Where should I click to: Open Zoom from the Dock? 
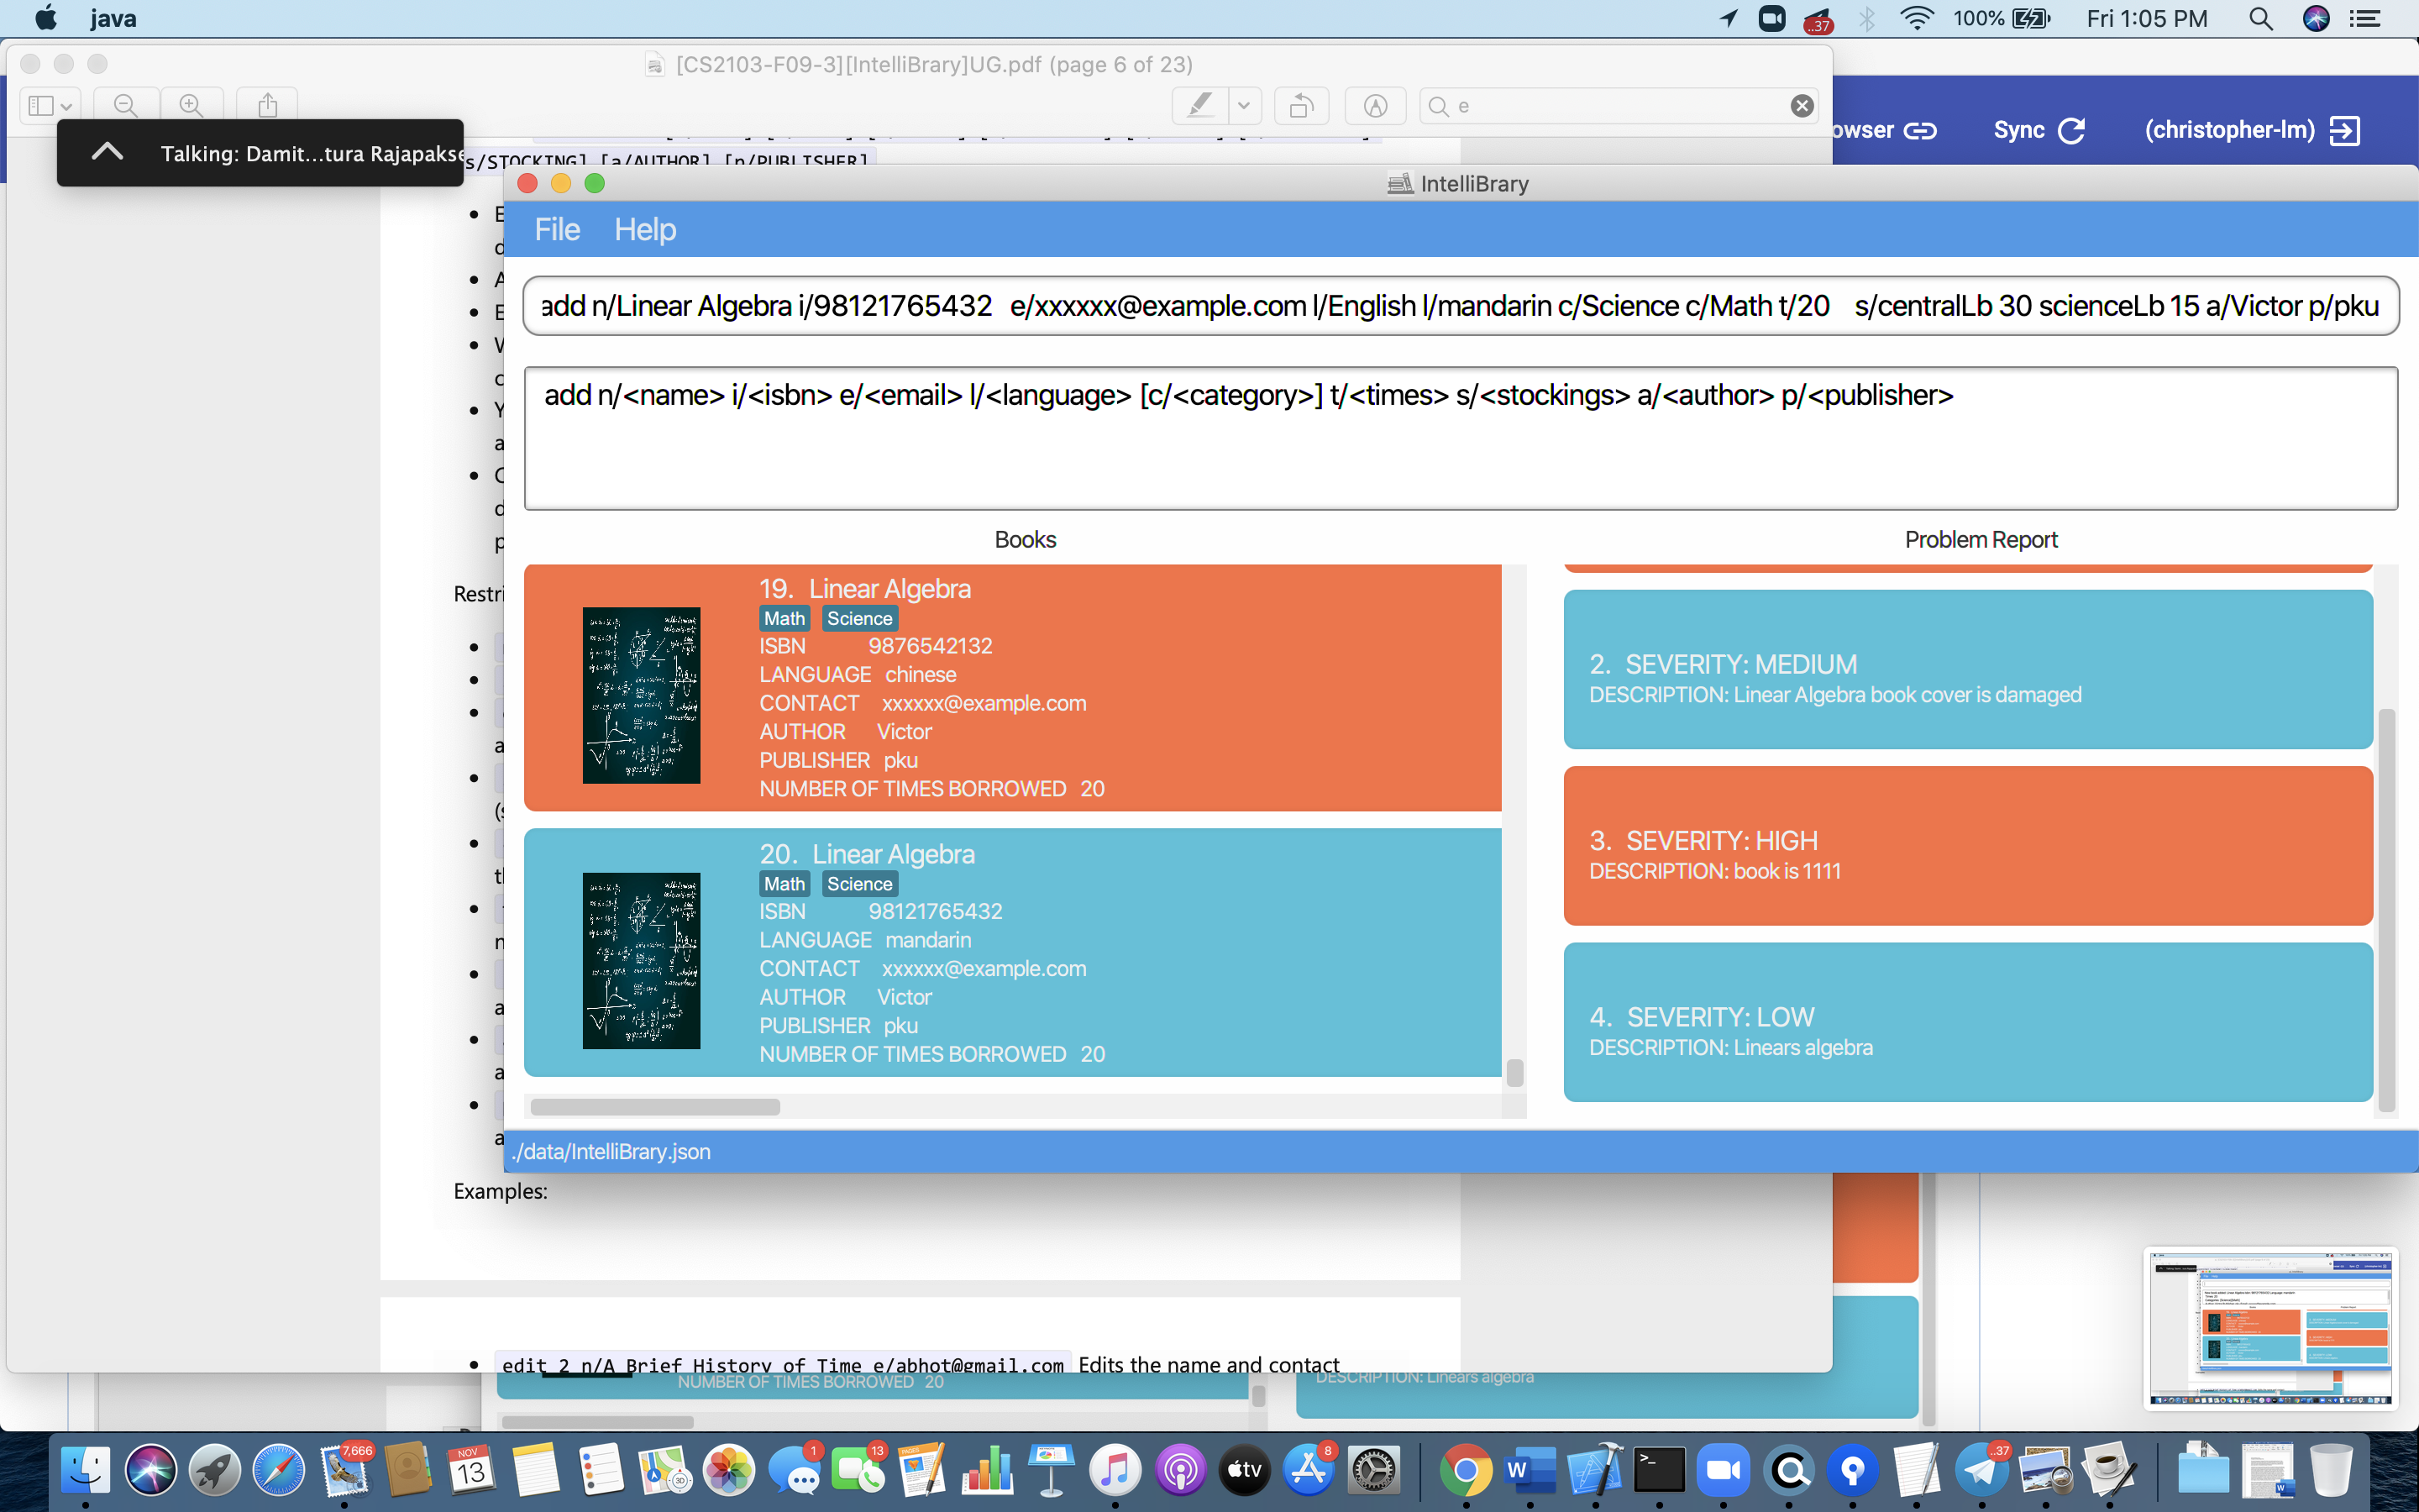[x=1724, y=1470]
